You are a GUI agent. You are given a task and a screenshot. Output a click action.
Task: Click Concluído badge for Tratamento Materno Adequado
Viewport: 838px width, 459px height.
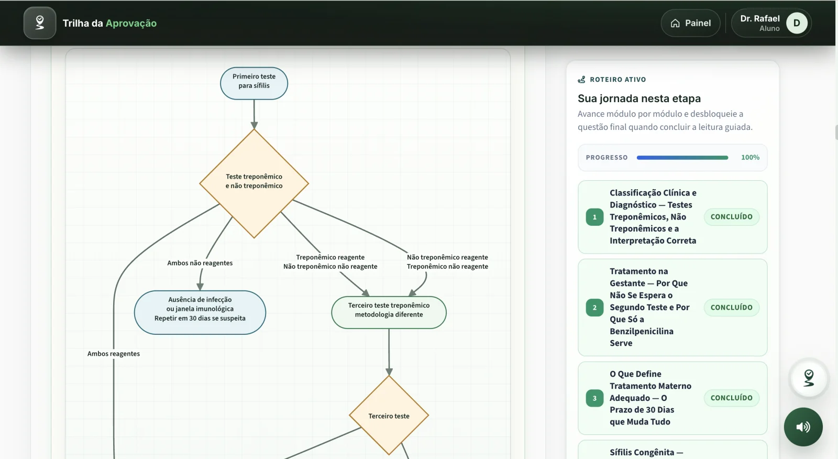click(x=731, y=398)
